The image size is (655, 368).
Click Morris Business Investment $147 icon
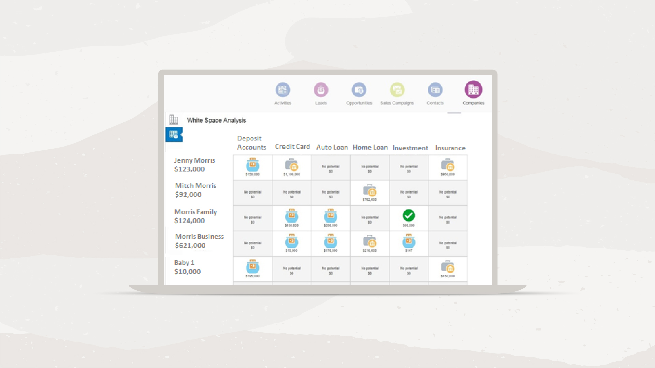[409, 242]
